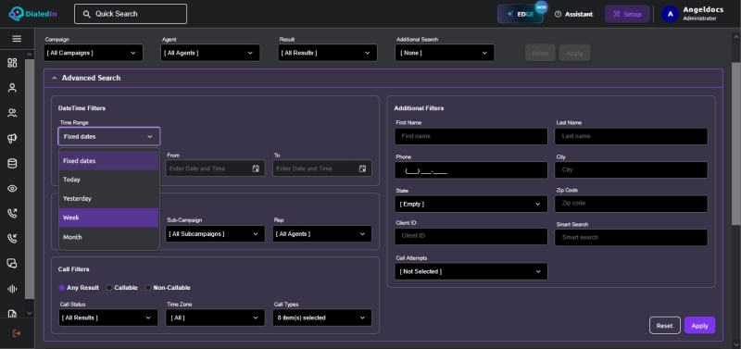Select the Callable radio button
The height and width of the screenshot is (349, 741).
109,288
